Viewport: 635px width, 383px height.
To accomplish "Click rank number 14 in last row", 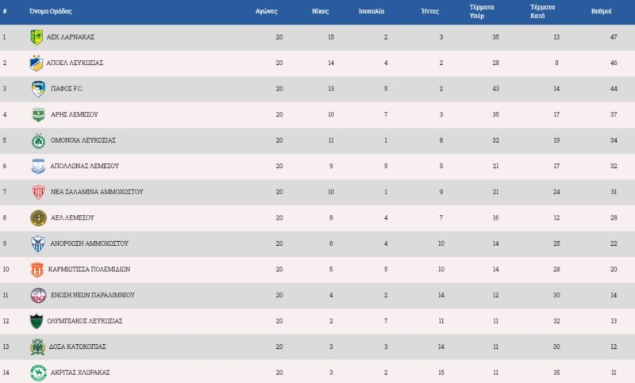I will [6, 373].
